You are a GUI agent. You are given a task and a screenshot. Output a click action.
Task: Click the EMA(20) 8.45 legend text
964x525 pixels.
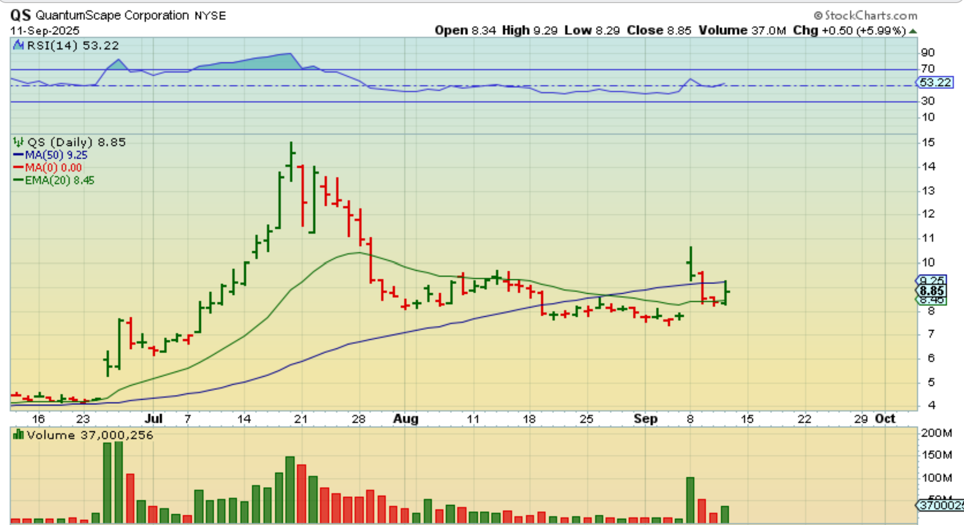click(60, 180)
